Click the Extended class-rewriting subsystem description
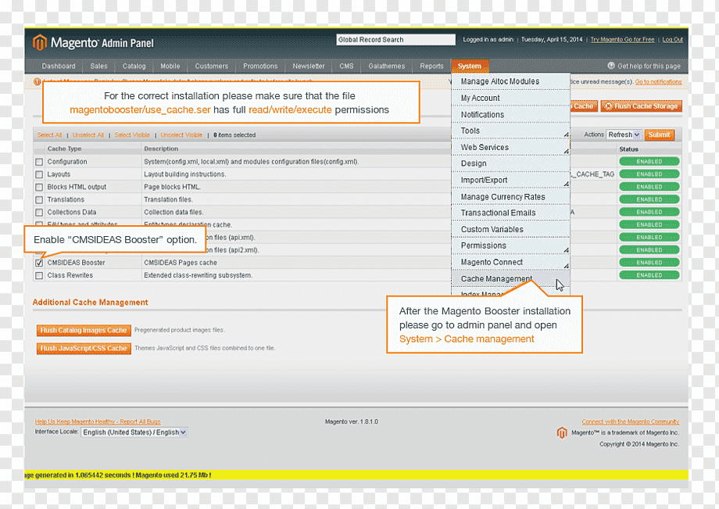This screenshot has width=719, height=509. click(198, 275)
